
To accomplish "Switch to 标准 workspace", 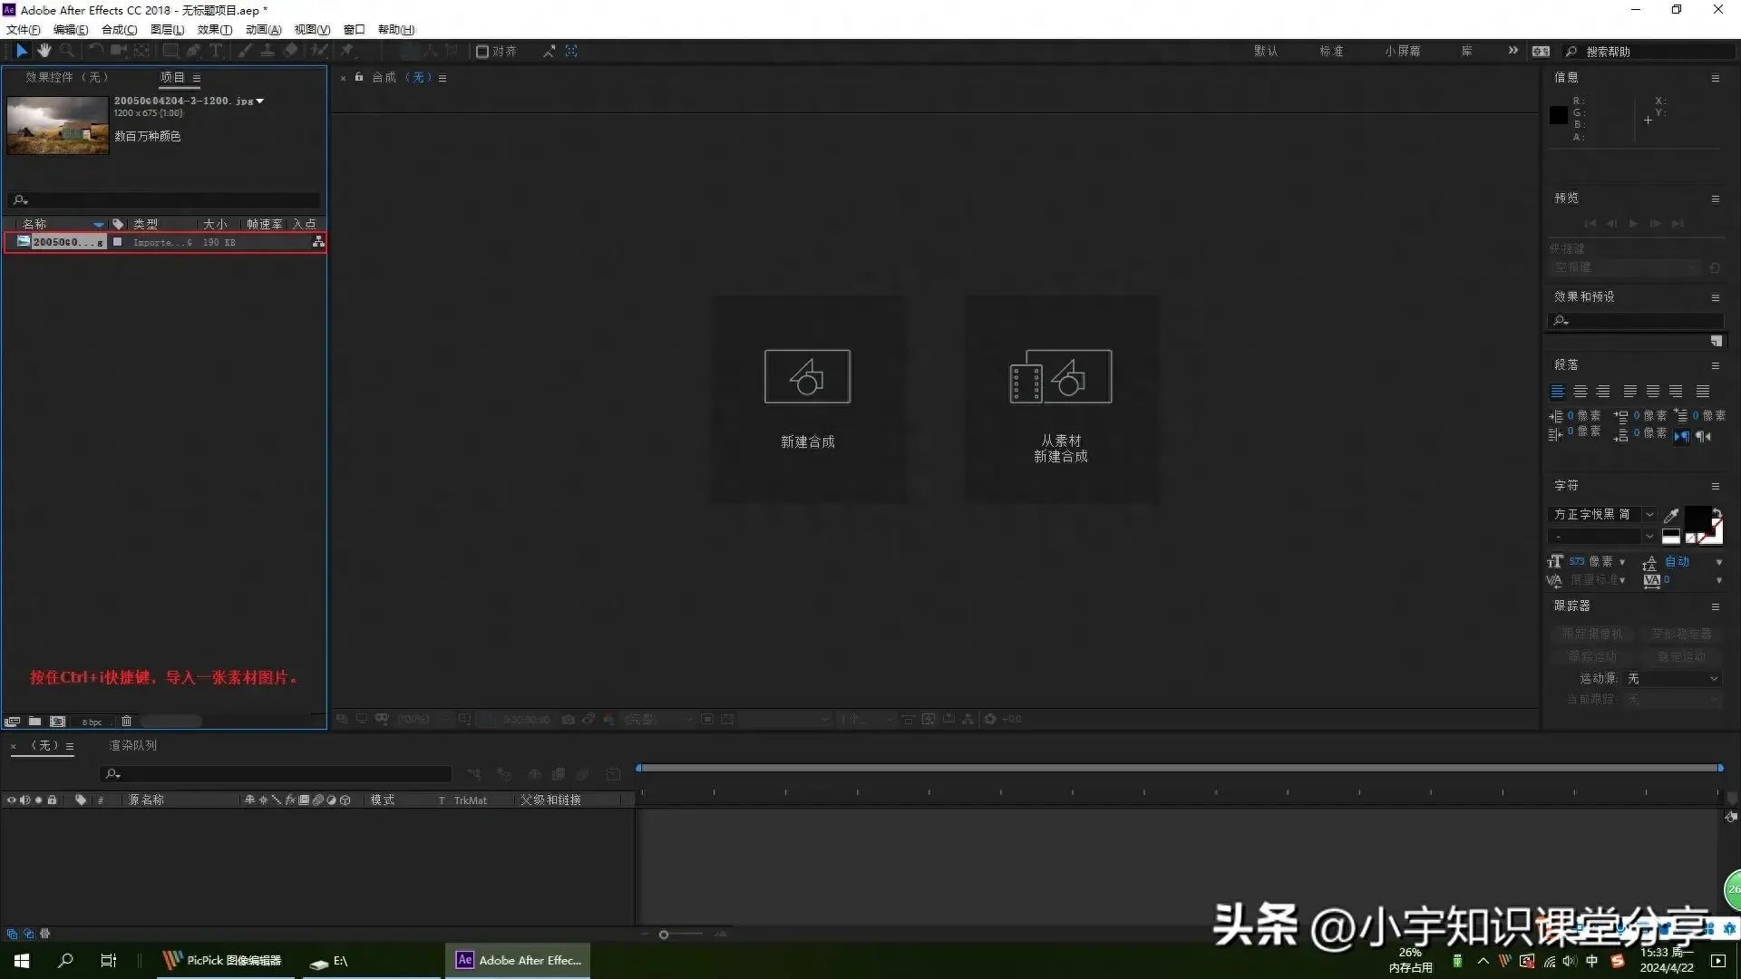I will 1331,52.
